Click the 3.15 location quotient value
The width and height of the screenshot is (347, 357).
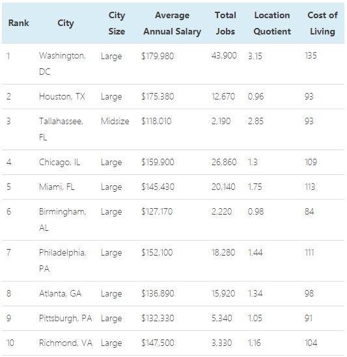[255, 56]
